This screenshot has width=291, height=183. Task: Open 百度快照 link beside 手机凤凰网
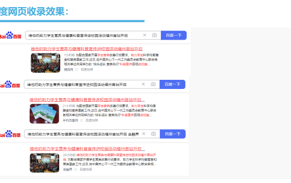[92, 120]
